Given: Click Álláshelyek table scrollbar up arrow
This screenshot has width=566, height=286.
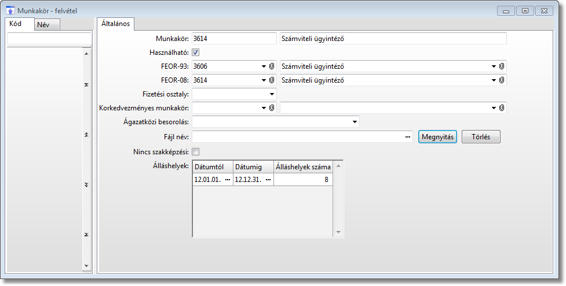Looking at the screenshot, I should click(x=338, y=166).
